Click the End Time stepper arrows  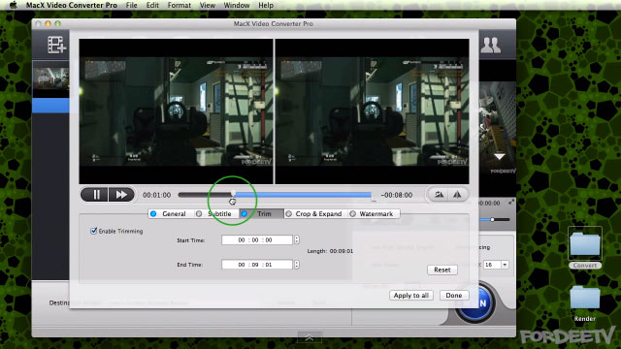coord(297,265)
